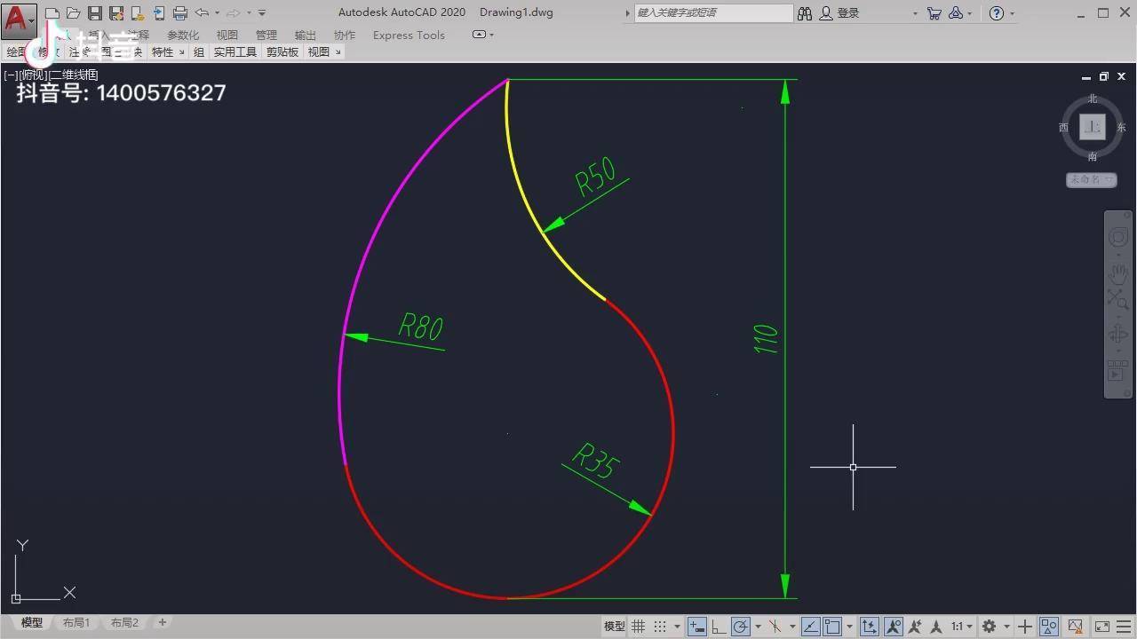The width and height of the screenshot is (1137, 639).
Task: Switch to the 布局2 layout tab
Action: click(x=124, y=623)
